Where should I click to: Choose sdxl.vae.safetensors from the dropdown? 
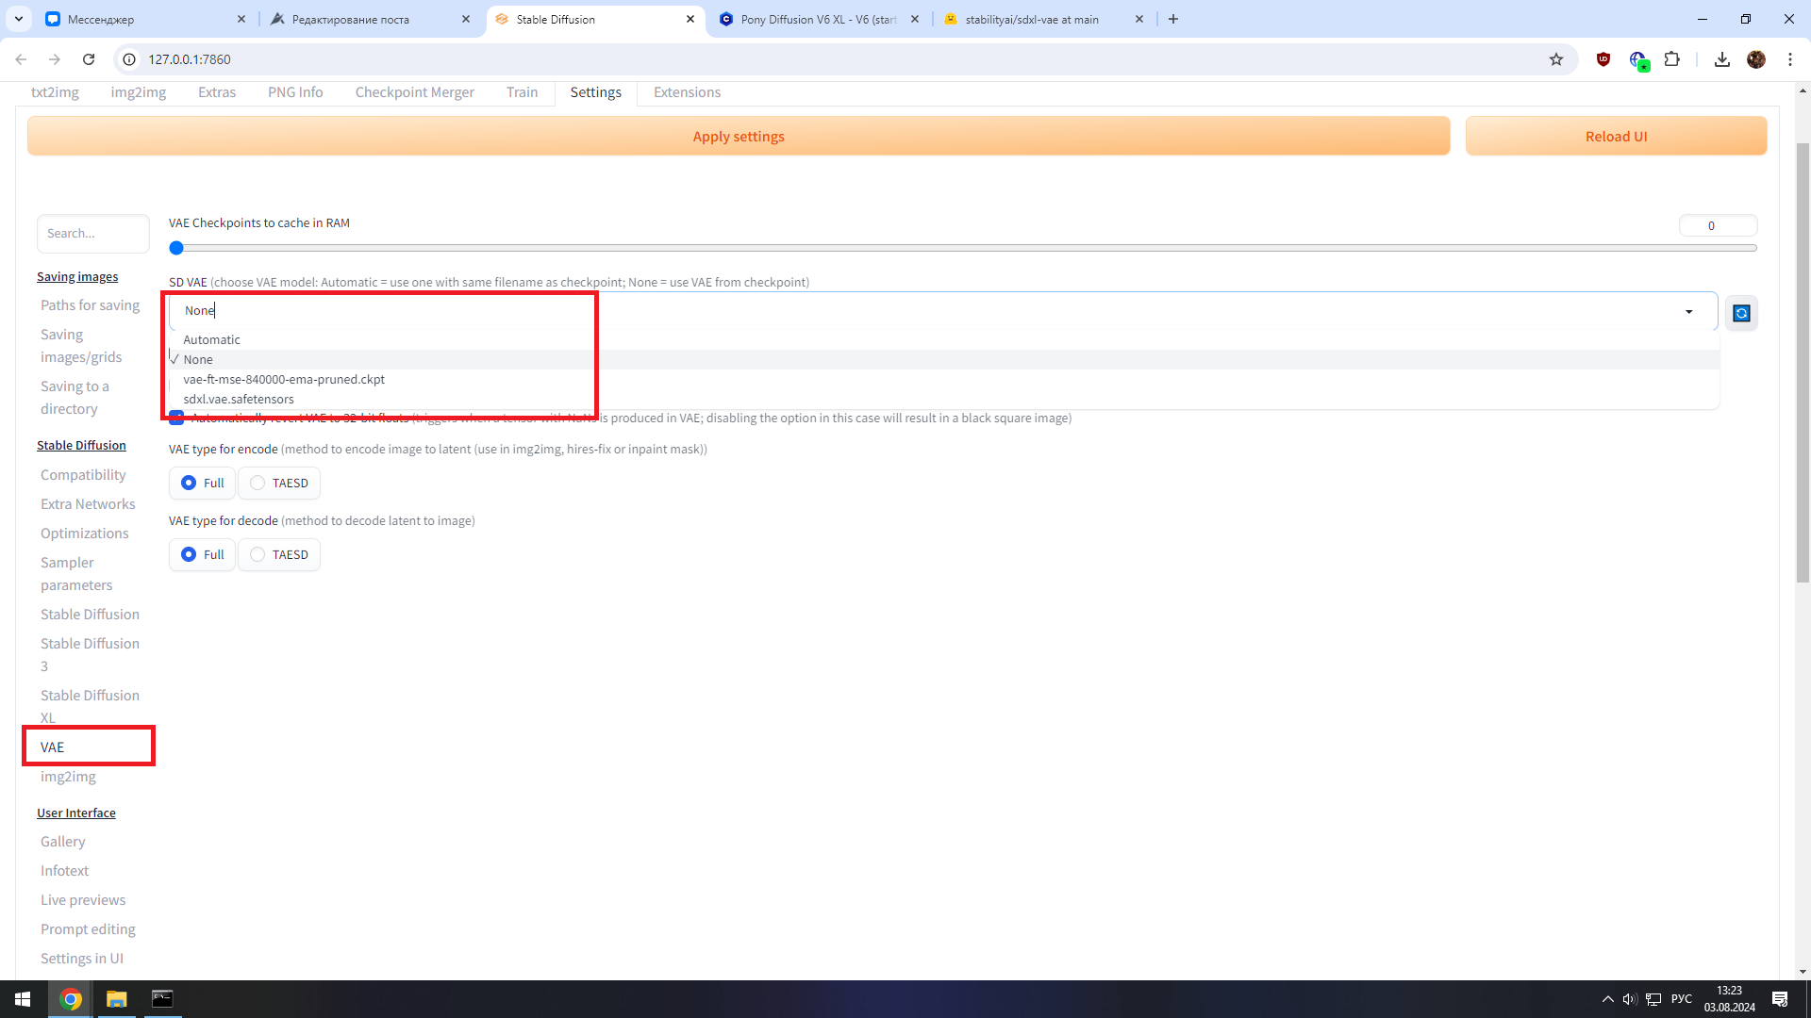239,399
